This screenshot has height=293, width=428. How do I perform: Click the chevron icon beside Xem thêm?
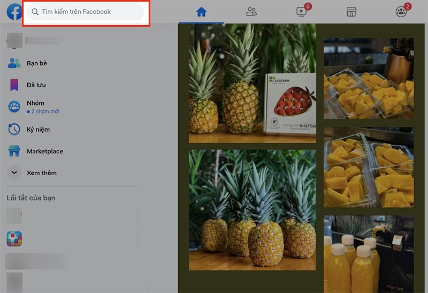coord(14,172)
